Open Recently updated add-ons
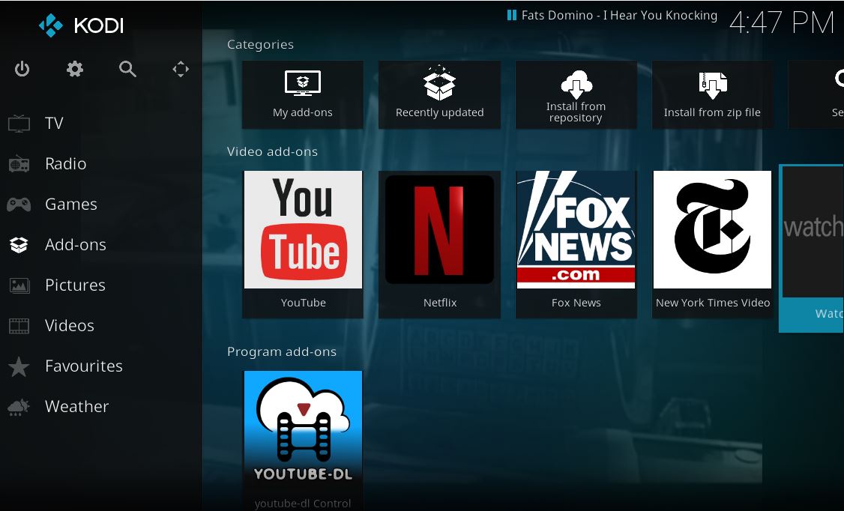The height and width of the screenshot is (511, 844). pyautogui.click(x=439, y=94)
